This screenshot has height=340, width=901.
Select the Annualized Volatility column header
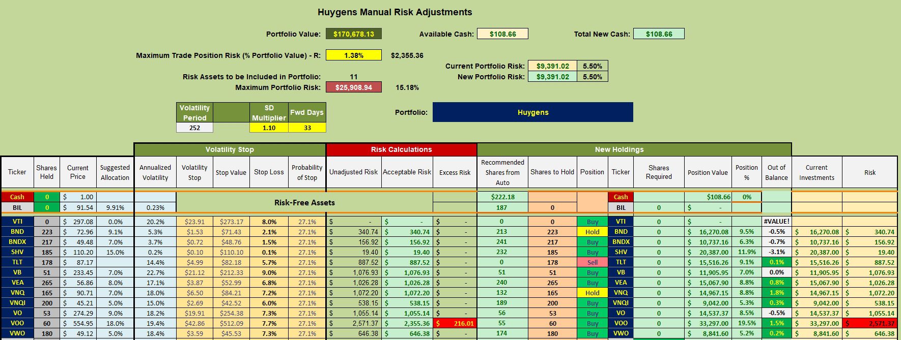click(155, 172)
